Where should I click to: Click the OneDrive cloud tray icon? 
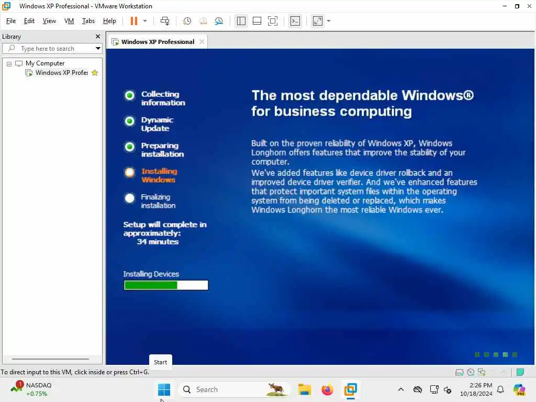pyautogui.click(x=417, y=389)
